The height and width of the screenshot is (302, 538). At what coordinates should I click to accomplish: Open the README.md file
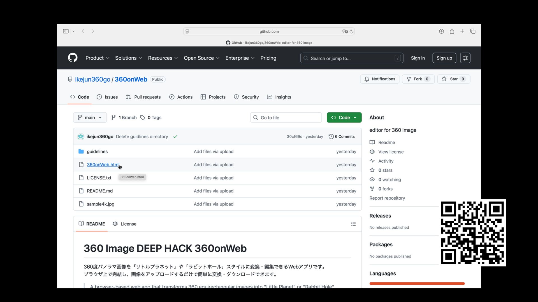100,191
